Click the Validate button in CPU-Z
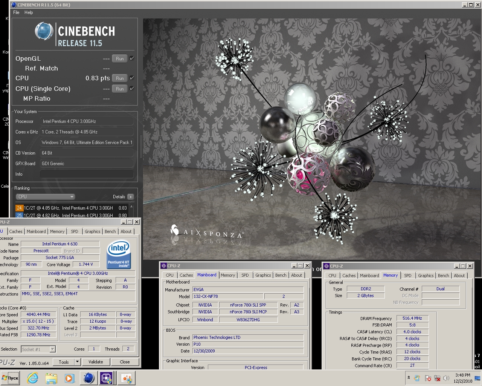 pos(96,362)
